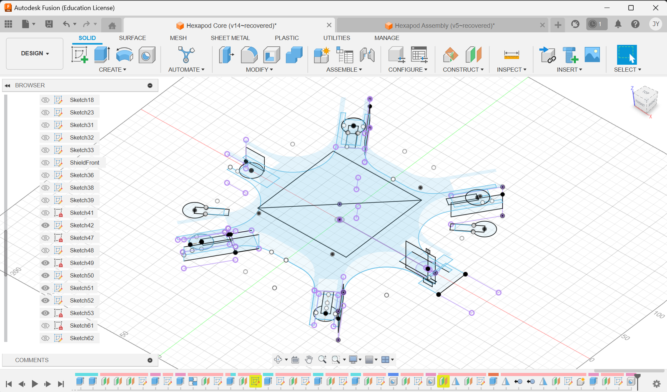Open the Measure tool under Inspect
Image resolution: width=667 pixels, height=392 pixels.
(511, 55)
